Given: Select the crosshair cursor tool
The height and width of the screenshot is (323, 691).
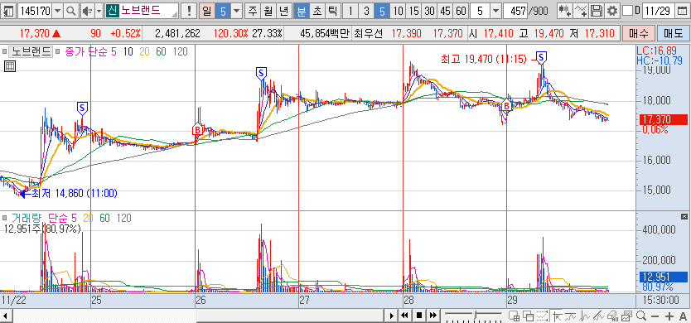Looking at the screenshot, I should [x=557, y=316].
